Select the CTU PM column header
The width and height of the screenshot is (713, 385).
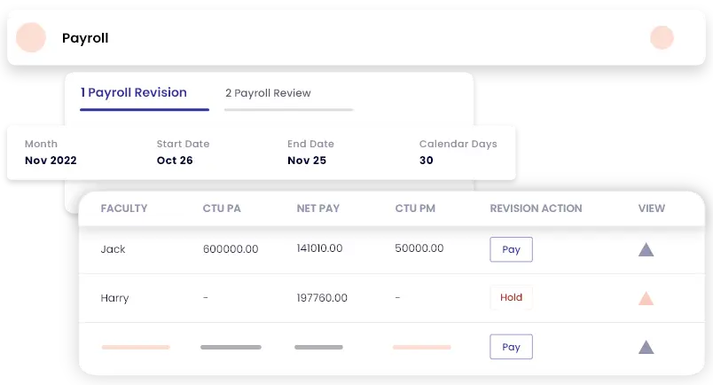(415, 208)
